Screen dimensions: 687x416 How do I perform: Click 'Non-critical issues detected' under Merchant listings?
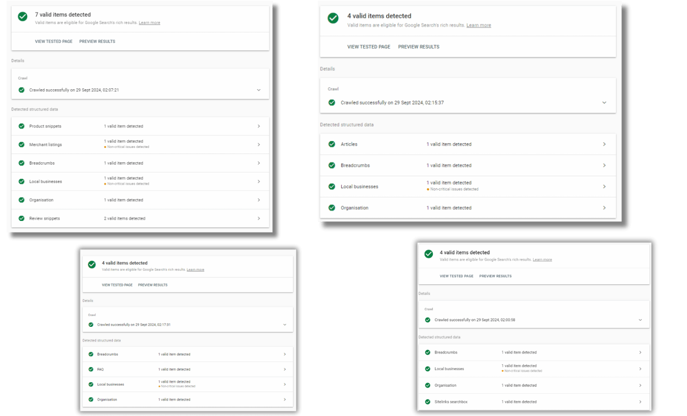128,147
